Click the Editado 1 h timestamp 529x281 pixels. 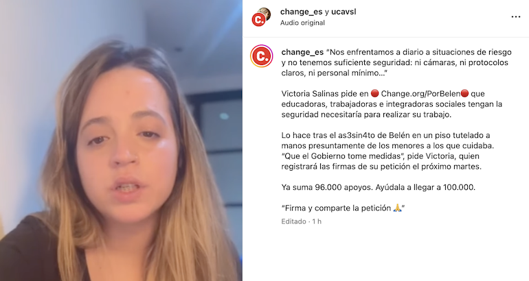[302, 221]
